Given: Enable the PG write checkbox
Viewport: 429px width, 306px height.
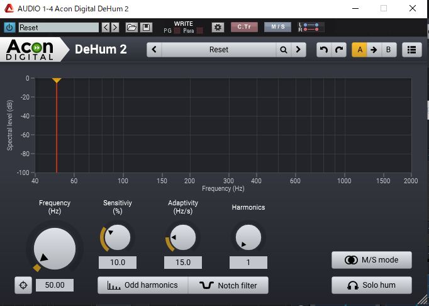Looking at the screenshot, I should tap(177, 31).
